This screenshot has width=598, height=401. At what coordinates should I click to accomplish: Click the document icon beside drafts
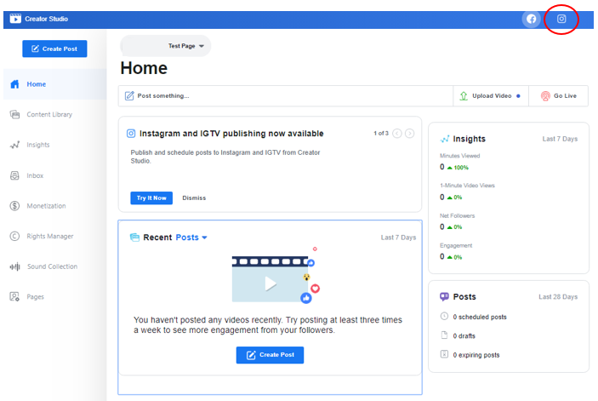pyautogui.click(x=444, y=335)
